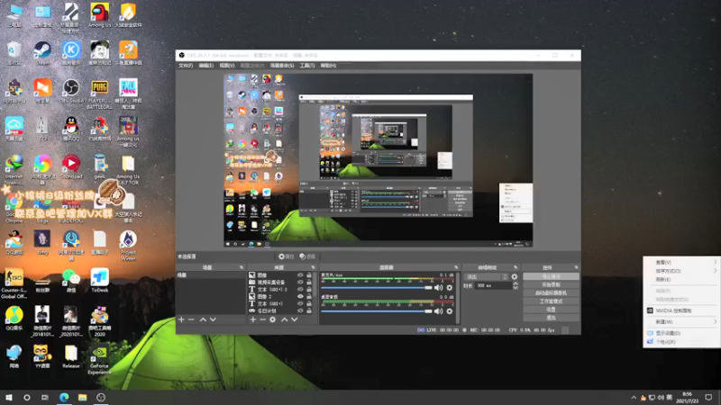This screenshot has height=405, width=721.
Task: Mute the desktop audio speaker icon
Action: tap(438, 310)
